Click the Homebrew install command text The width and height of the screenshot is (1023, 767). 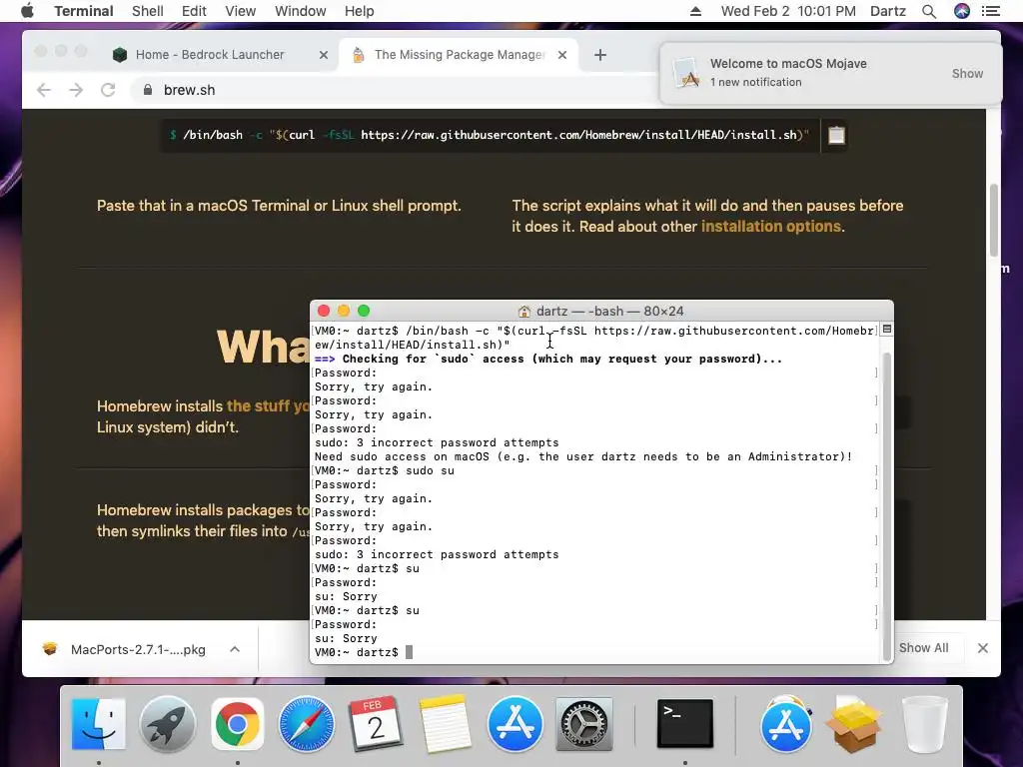point(490,135)
